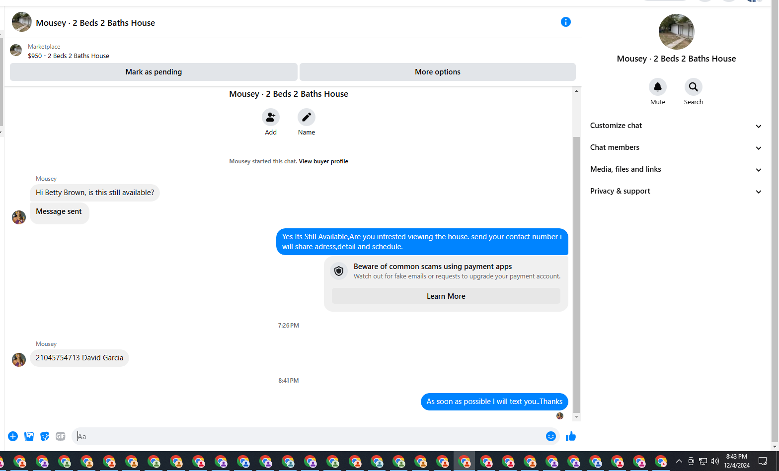The height and width of the screenshot is (471, 779).
Task: Click the 'Hi Betty Brown, is this still available?' message
Action: tap(95, 193)
